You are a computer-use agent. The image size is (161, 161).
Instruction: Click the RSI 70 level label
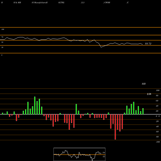pyautogui.click(x=2, y=37)
